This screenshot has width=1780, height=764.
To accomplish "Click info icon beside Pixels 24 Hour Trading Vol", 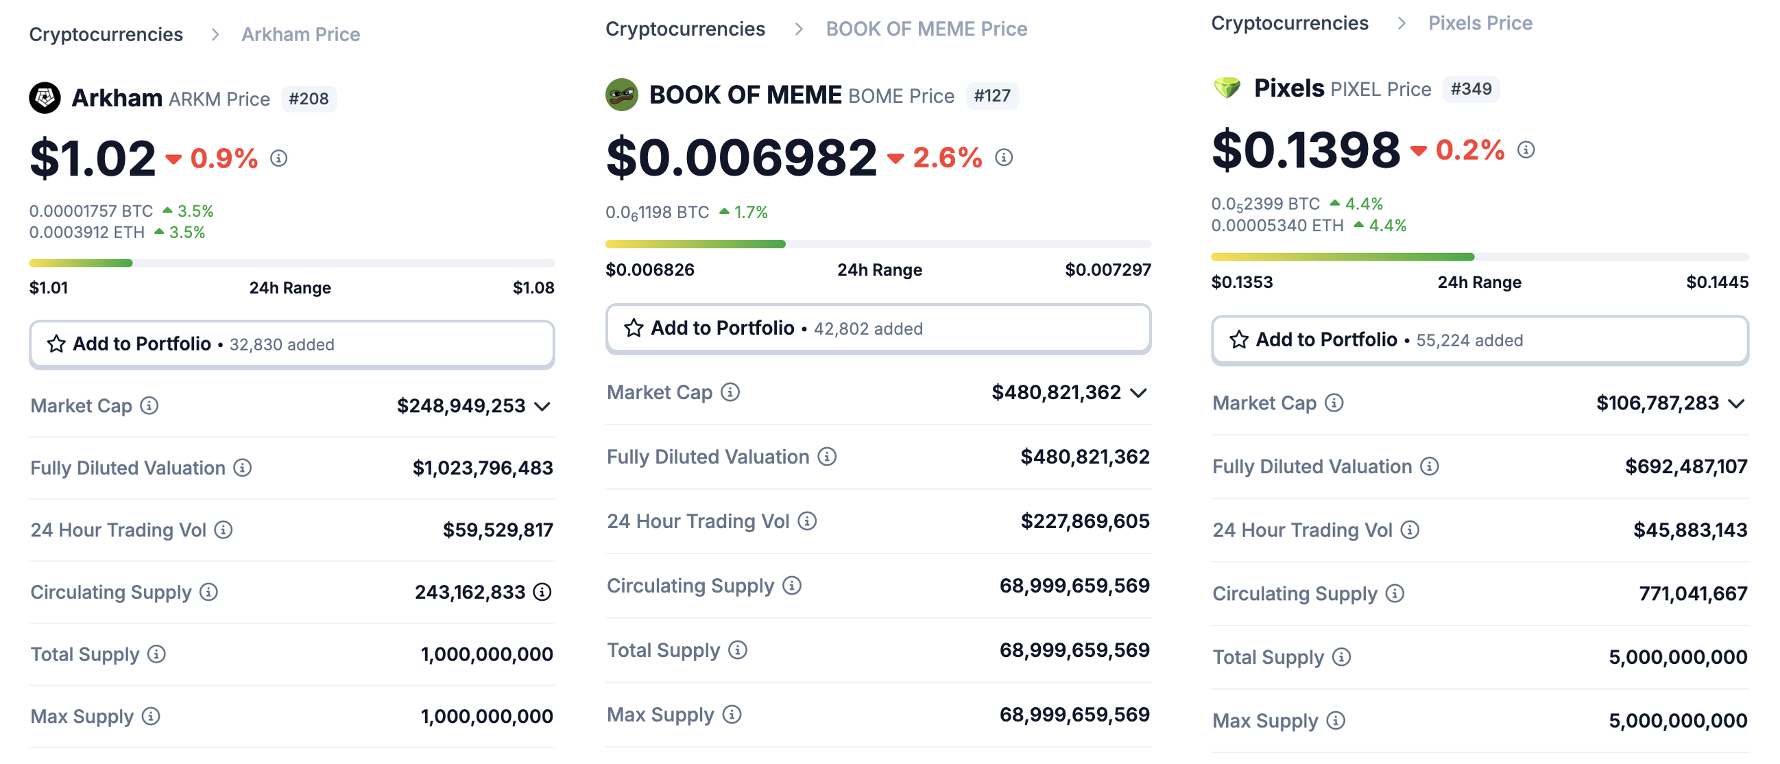I will click(1410, 530).
